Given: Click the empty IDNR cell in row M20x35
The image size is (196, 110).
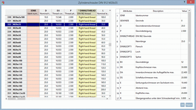Looking at the screenshot, I should pyautogui.click(x=33, y=24).
